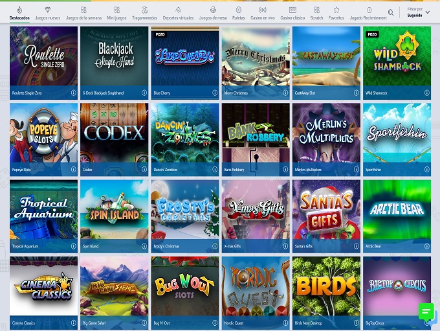Open info for Nordic Quest
Screen dimensions: 440x331
(285, 323)
